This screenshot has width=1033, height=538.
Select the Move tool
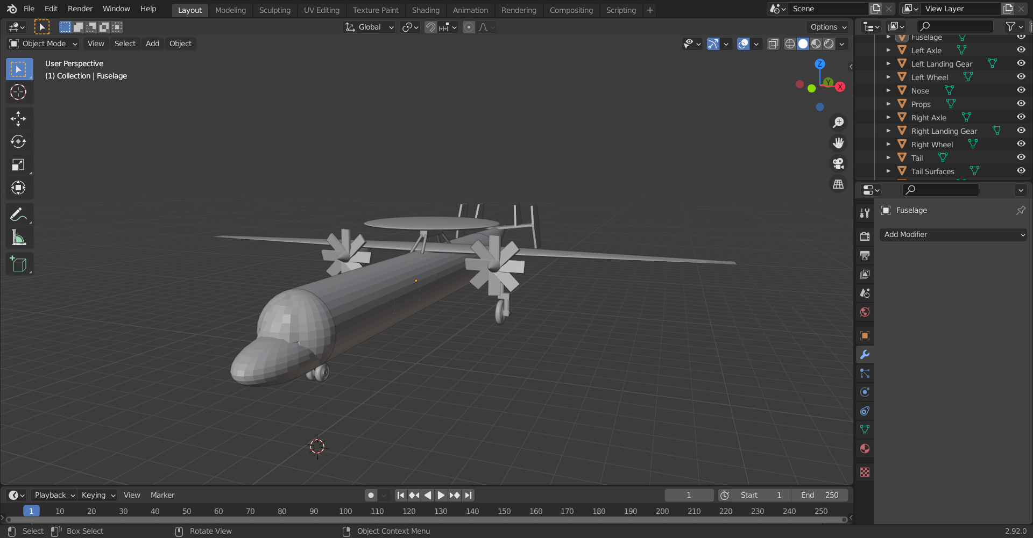pos(19,118)
